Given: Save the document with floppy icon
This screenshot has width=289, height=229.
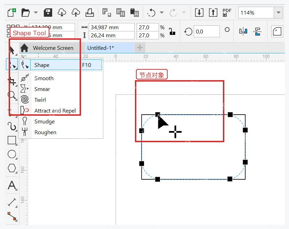Looking at the screenshot, I should coord(48,13).
